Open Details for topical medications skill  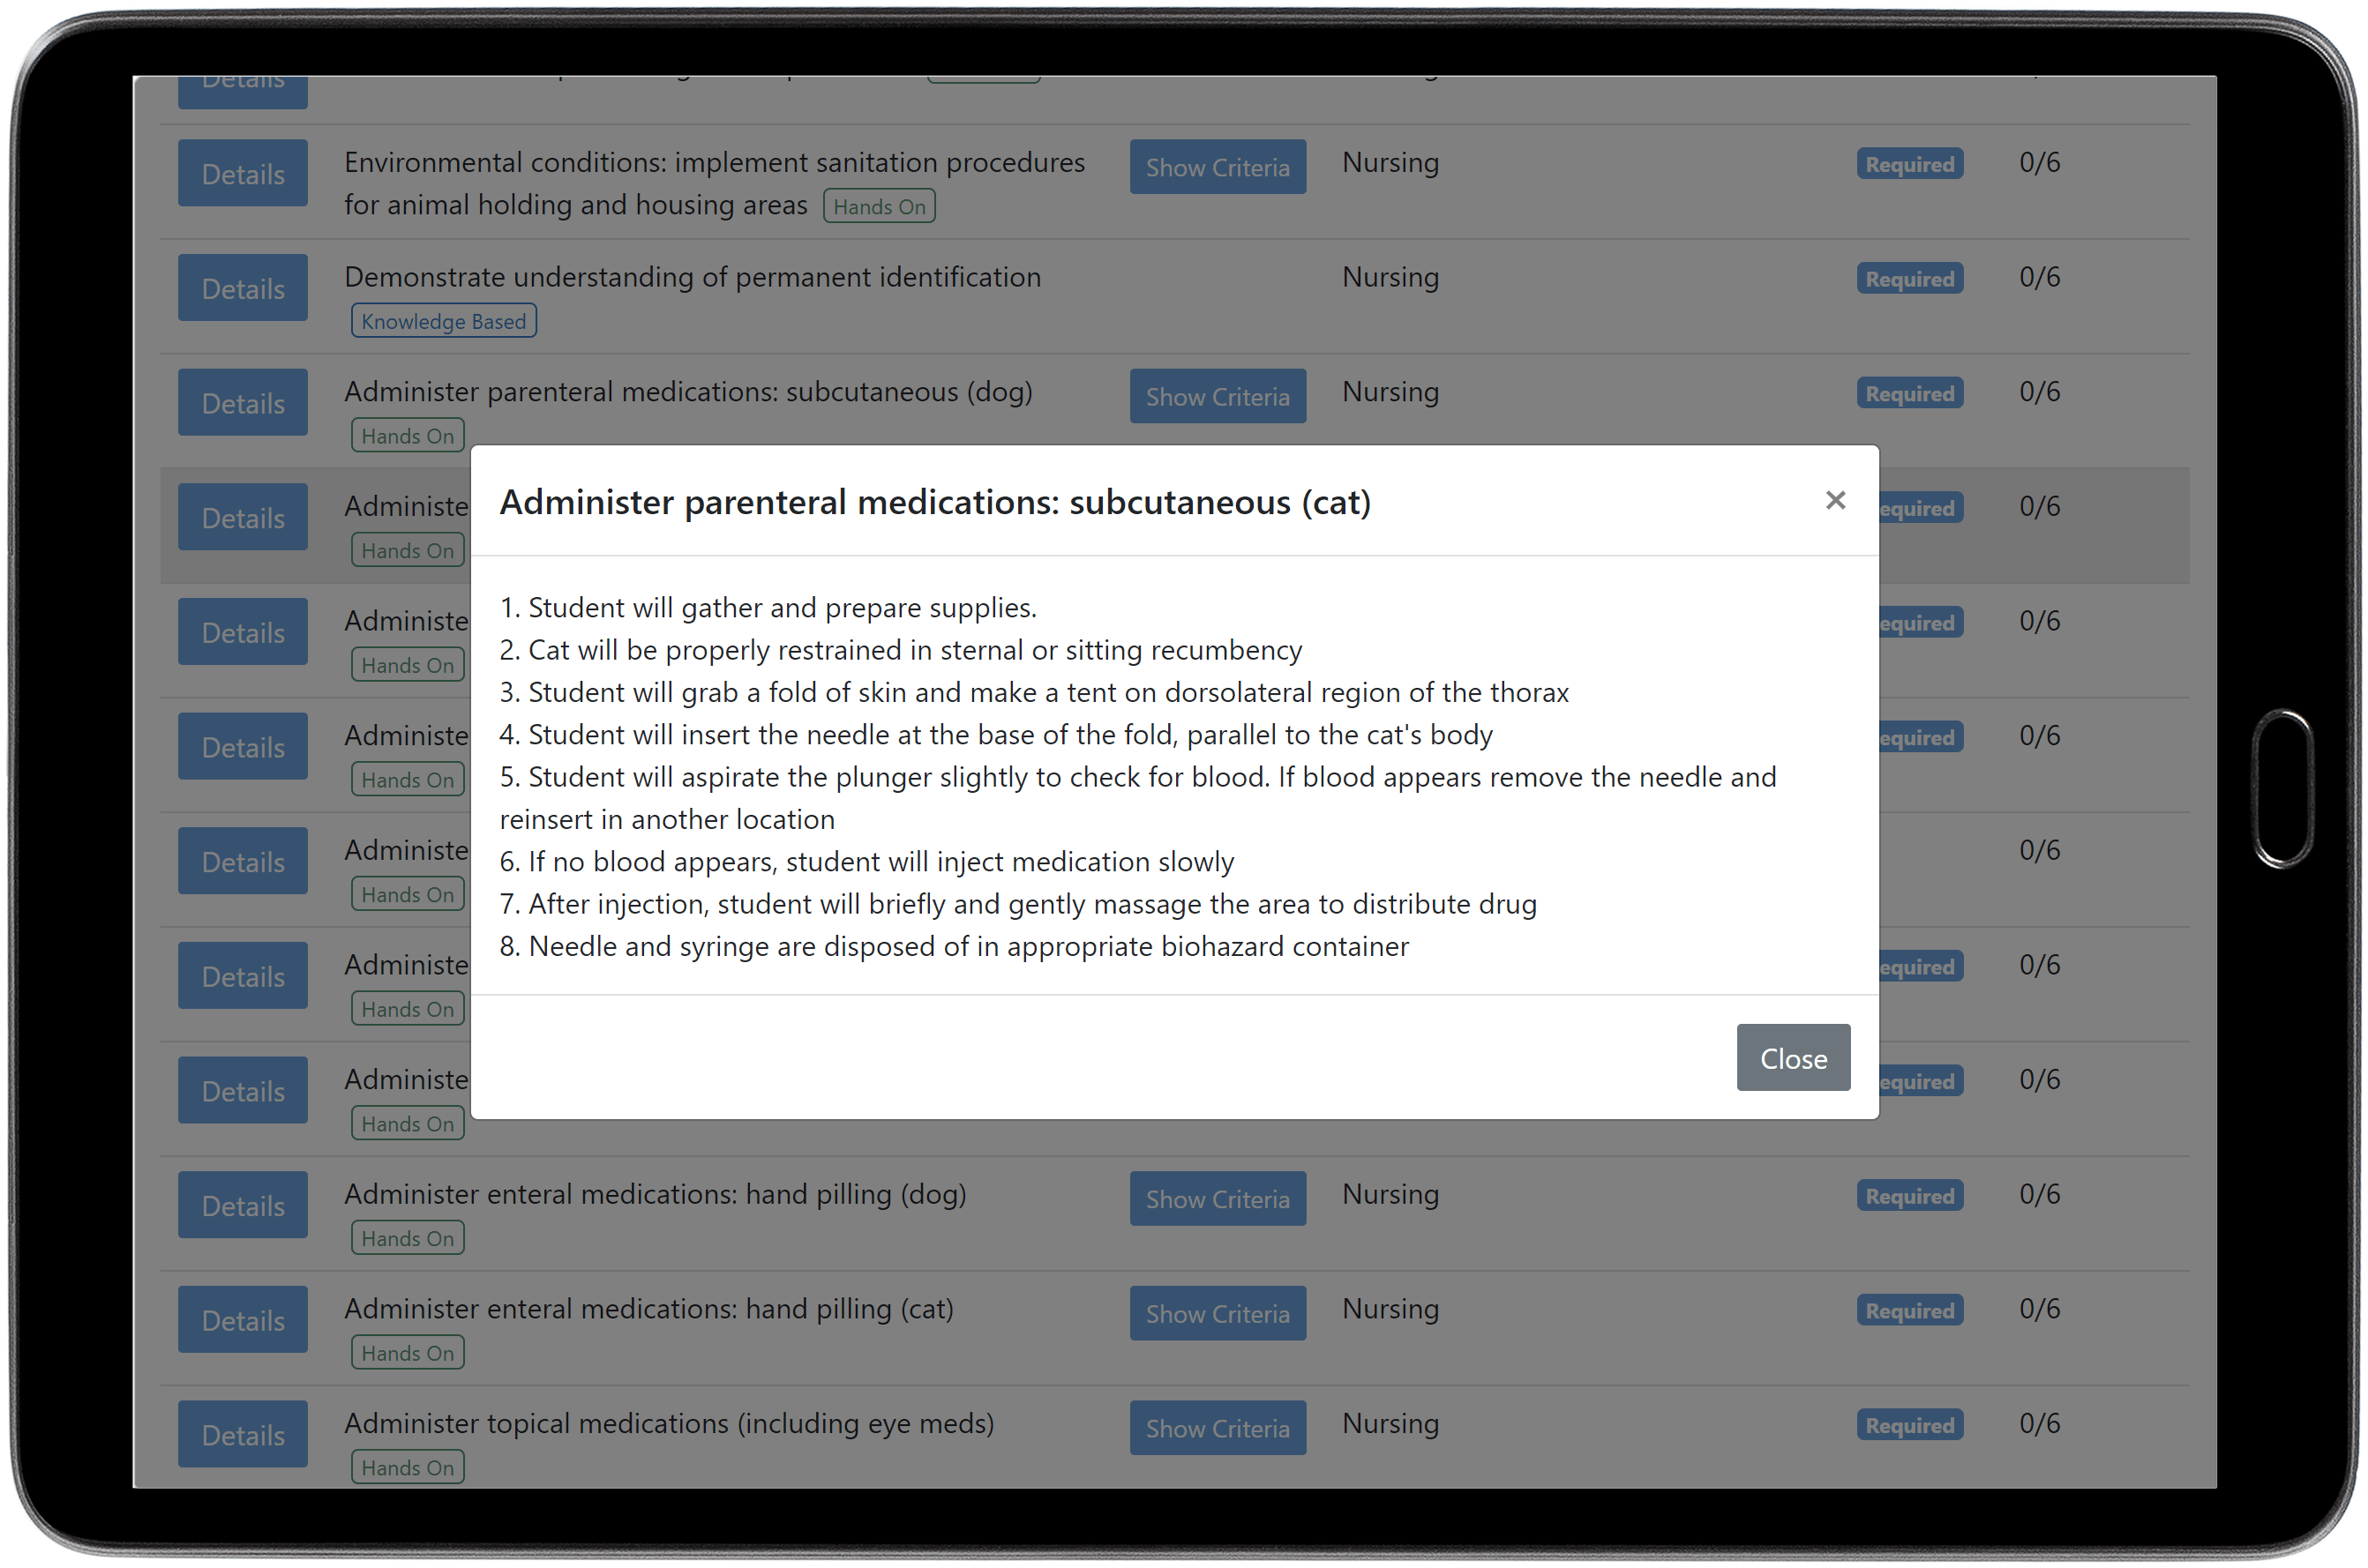point(242,1434)
